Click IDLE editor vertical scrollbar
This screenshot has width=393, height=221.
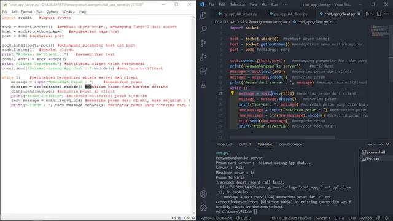193,114
